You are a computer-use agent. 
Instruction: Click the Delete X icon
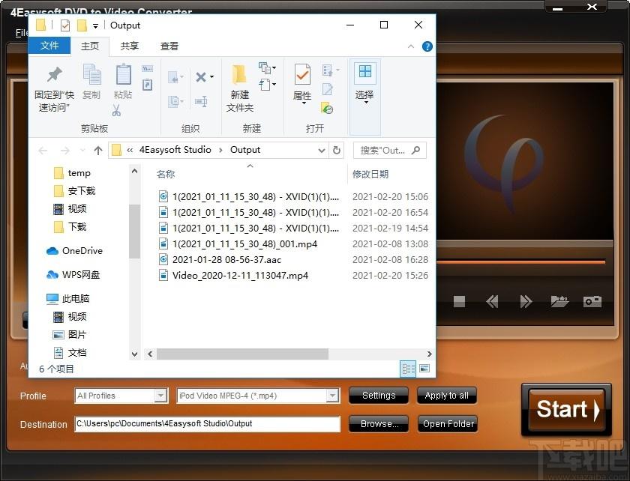click(201, 76)
